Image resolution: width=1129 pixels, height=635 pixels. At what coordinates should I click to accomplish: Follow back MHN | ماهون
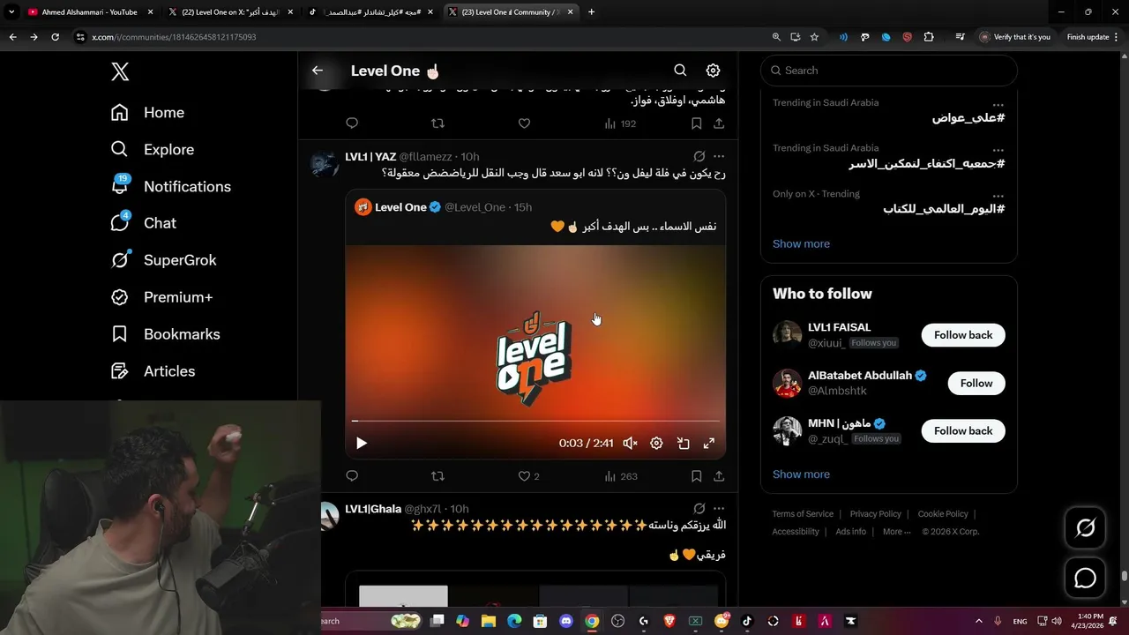click(963, 431)
